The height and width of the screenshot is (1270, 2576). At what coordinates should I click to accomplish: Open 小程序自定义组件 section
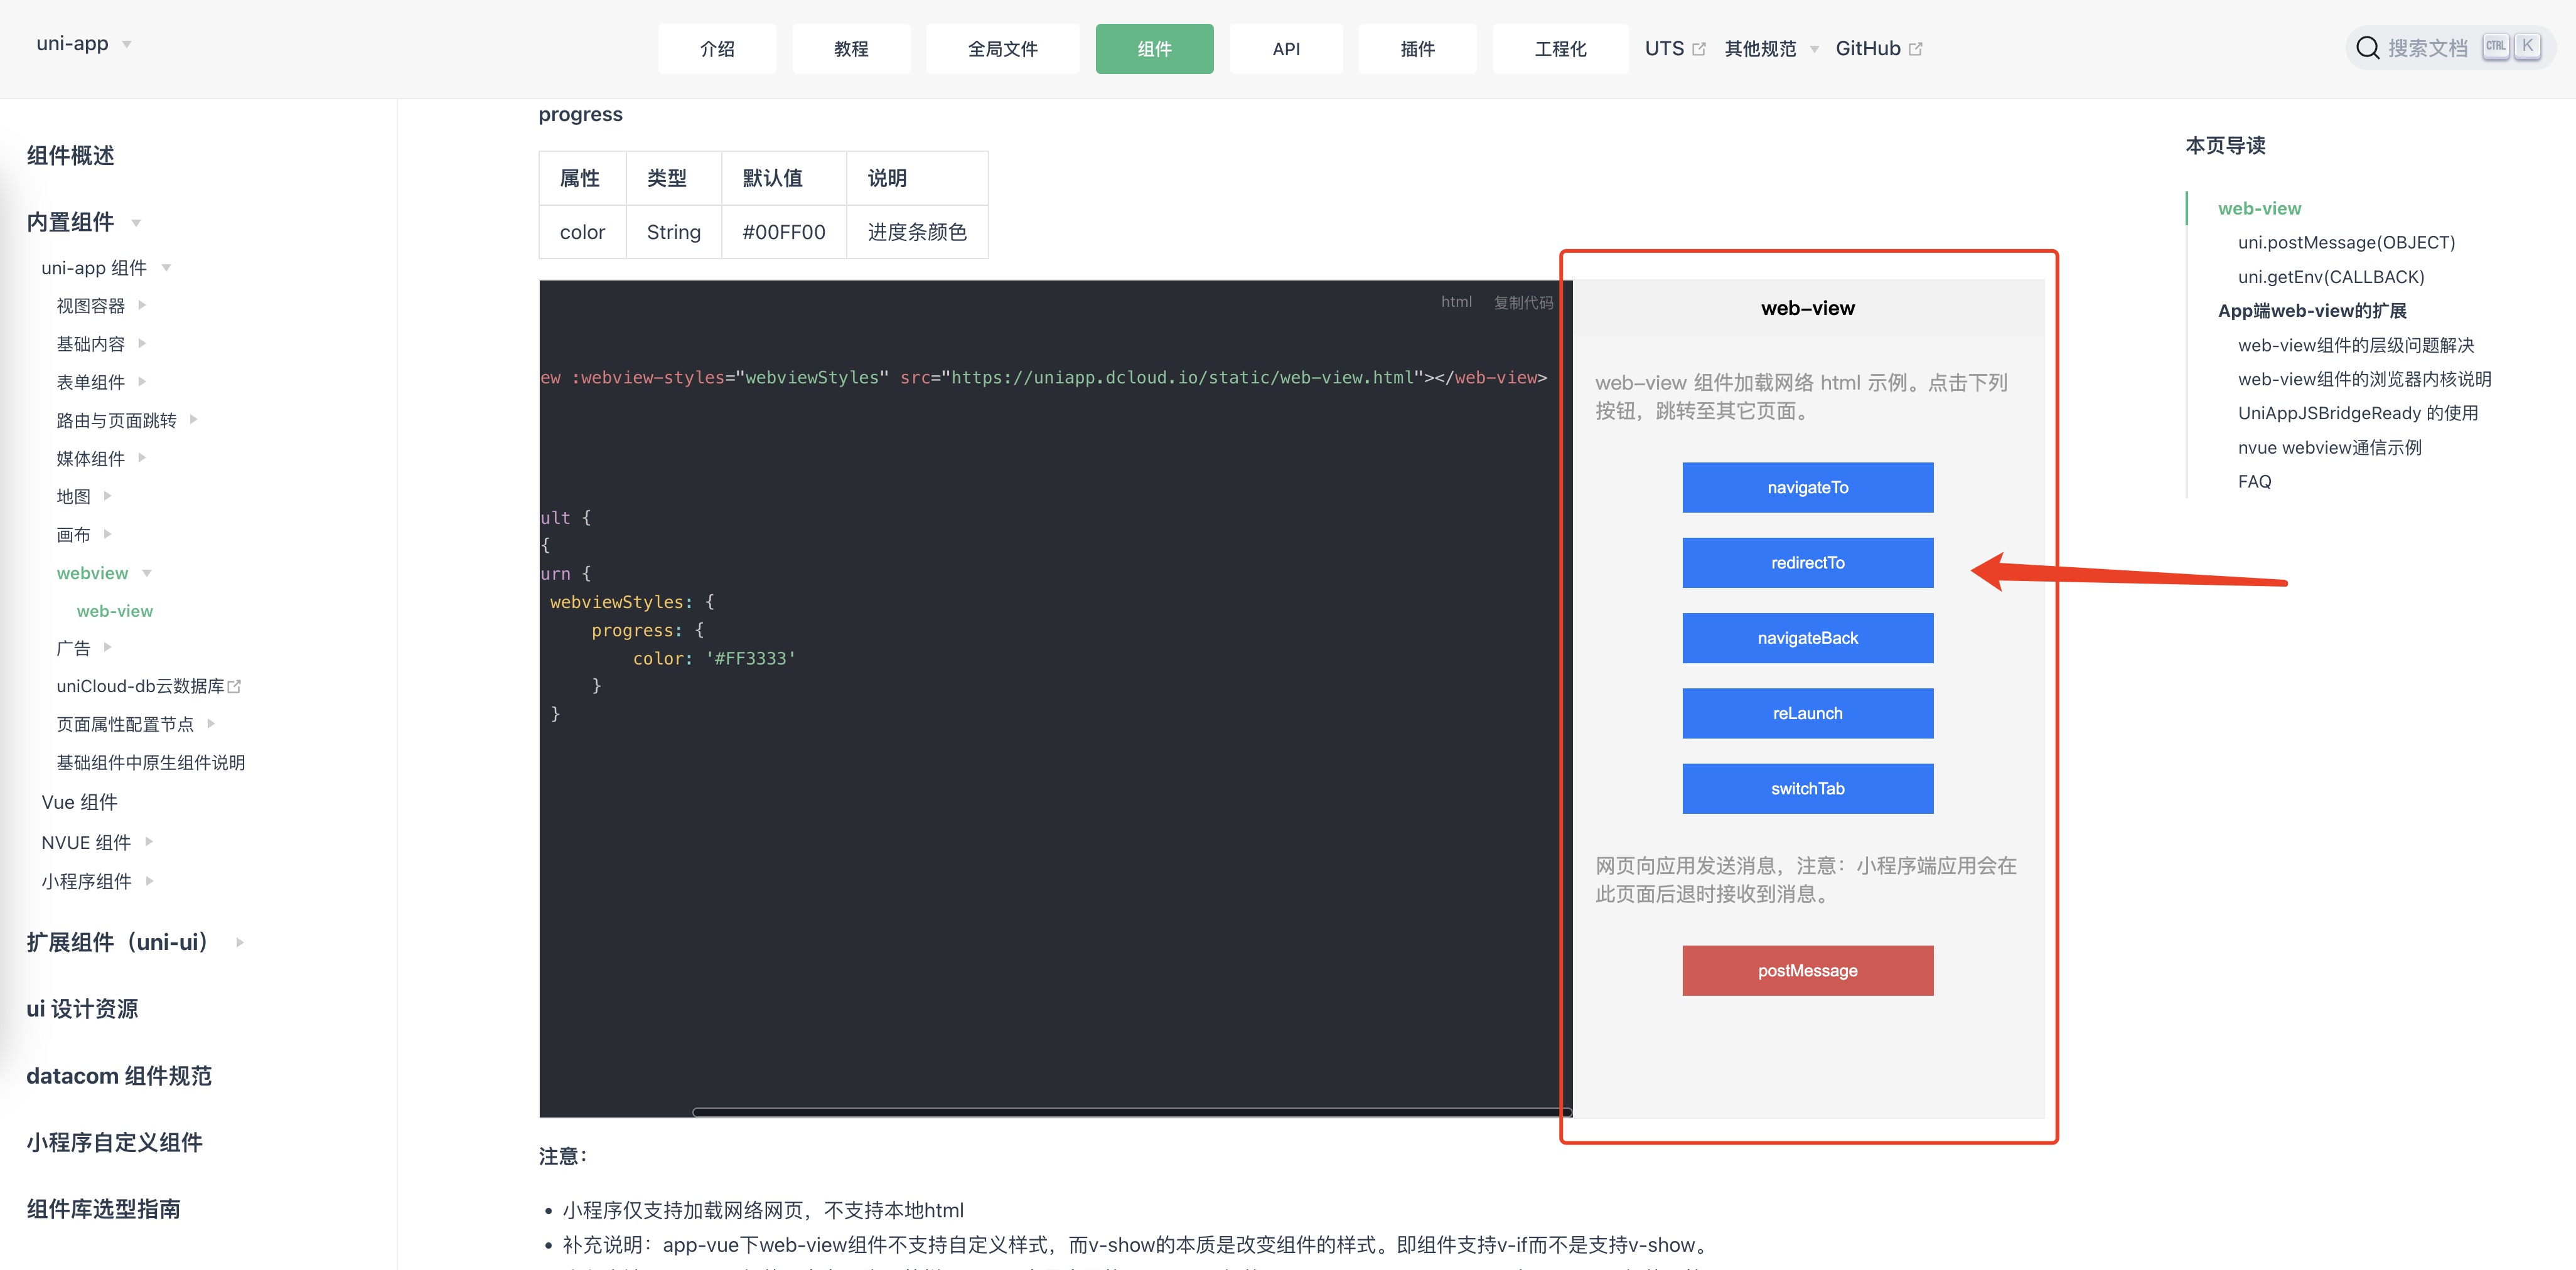tap(114, 1142)
